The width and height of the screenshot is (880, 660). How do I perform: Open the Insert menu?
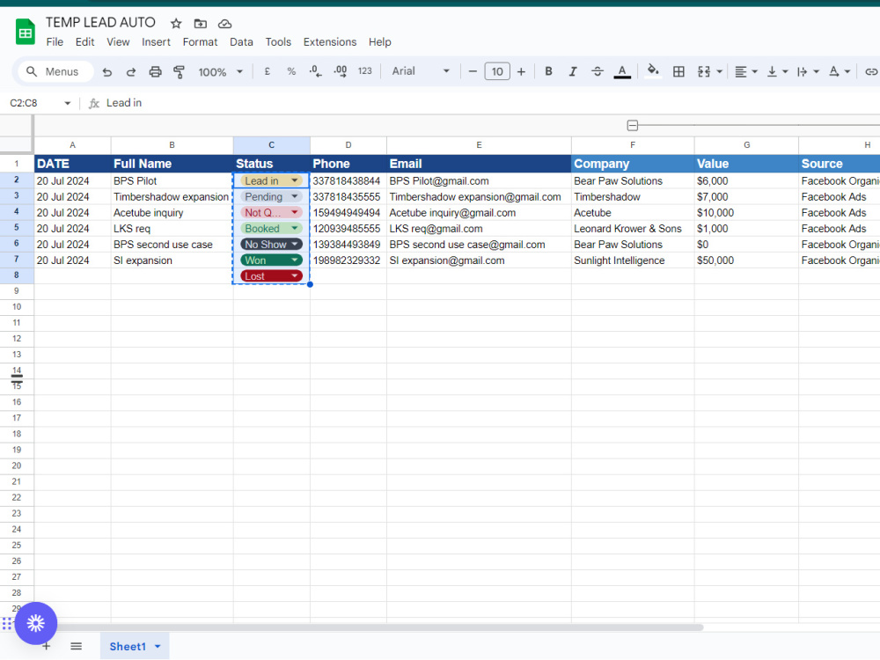(x=156, y=42)
